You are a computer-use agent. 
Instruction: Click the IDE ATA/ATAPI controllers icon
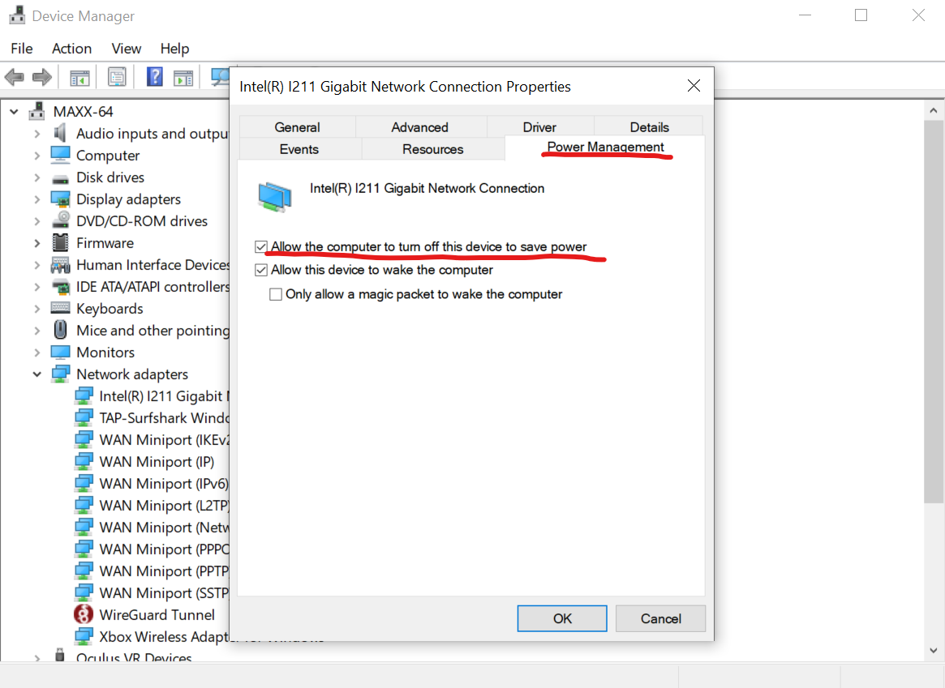pos(60,287)
